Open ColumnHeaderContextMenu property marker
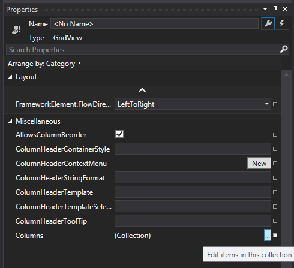Image resolution: width=294 pixels, height=268 pixels. (275, 163)
